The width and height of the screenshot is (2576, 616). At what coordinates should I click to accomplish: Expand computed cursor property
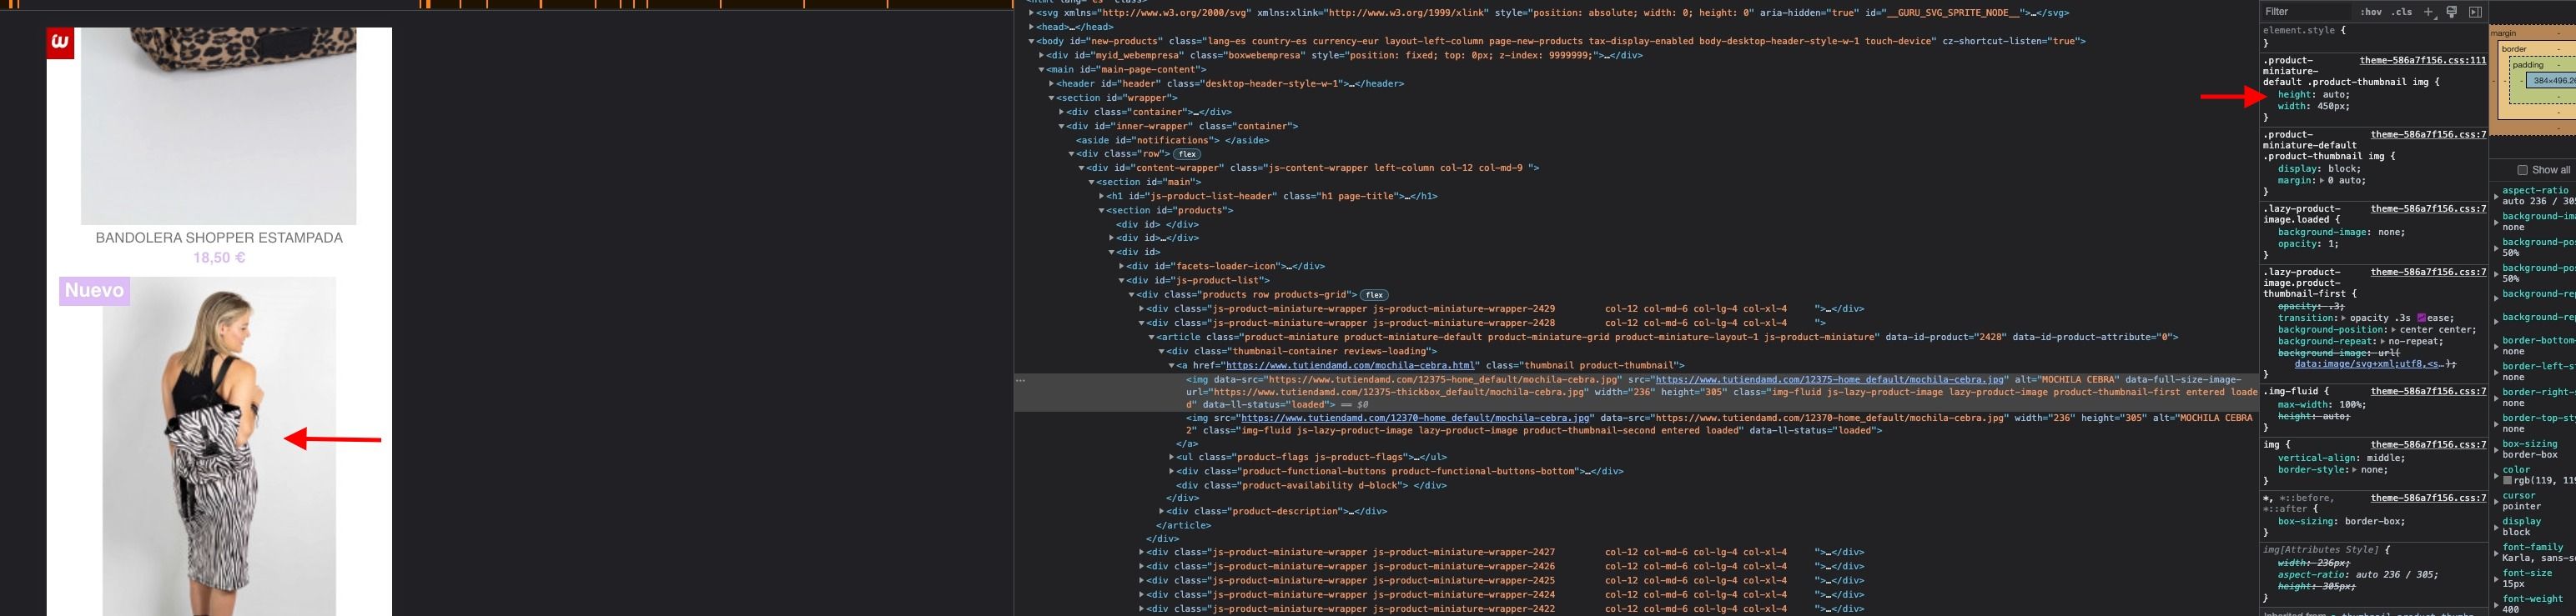[2497, 501]
